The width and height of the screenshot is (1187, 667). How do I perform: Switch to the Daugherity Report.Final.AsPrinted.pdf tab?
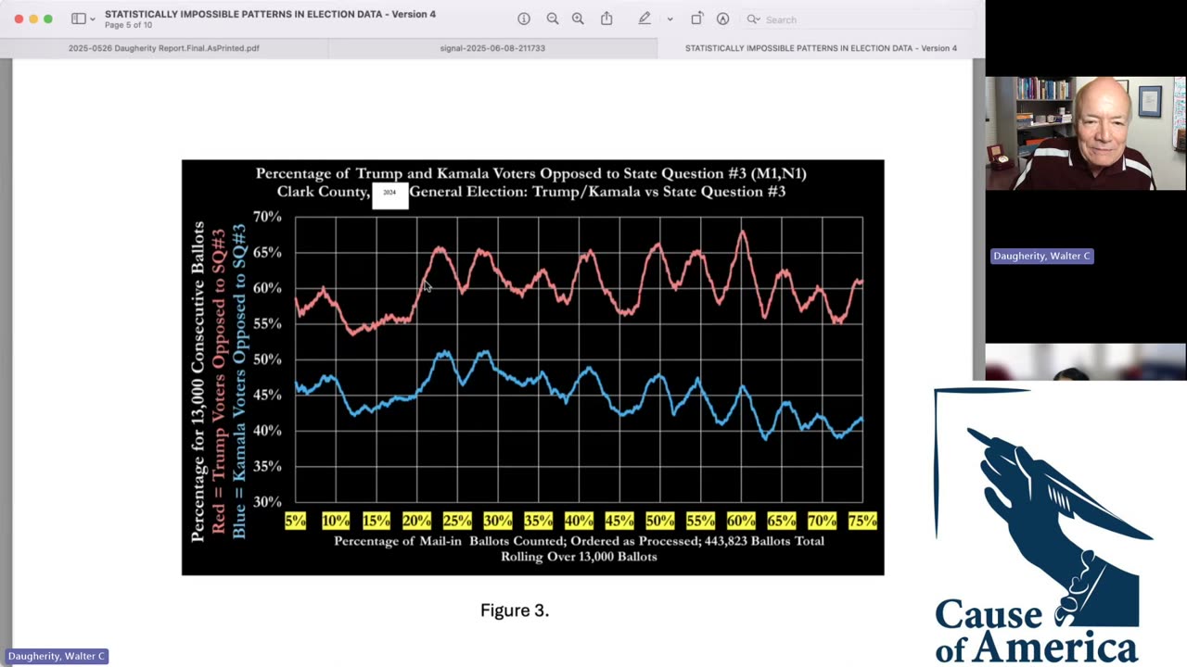(x=165, y=48)
